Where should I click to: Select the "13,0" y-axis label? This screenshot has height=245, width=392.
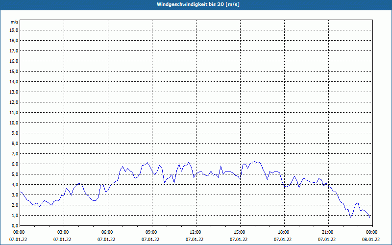click(14, 92)
